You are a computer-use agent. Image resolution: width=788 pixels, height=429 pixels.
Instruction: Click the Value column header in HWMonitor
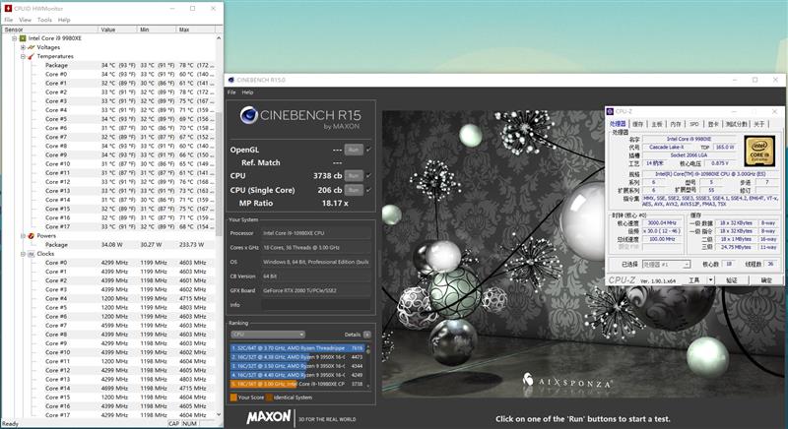click(117, 30)
